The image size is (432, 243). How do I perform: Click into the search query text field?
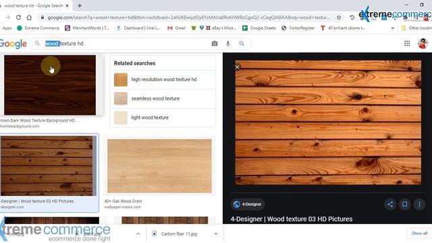click(126, 43)
